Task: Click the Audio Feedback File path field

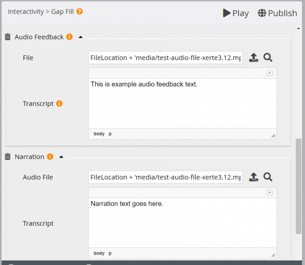Action: coord(165,57)
